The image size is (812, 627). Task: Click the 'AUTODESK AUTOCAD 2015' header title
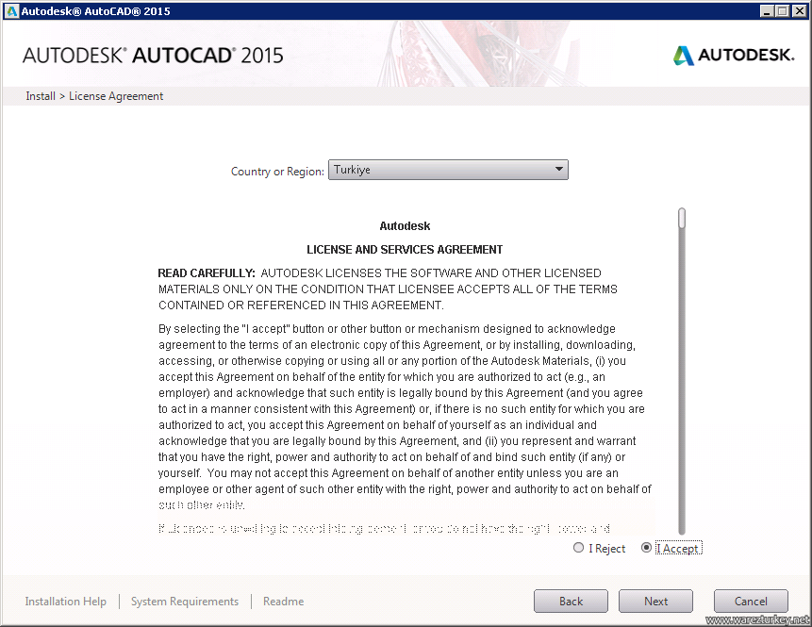click(153, 56)
